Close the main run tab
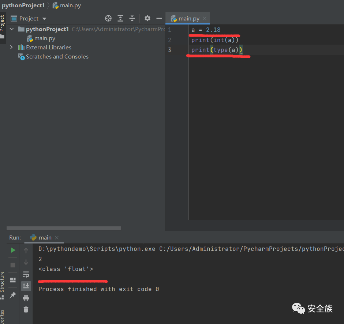Viewport: 344px width, 324px height. 57,238
